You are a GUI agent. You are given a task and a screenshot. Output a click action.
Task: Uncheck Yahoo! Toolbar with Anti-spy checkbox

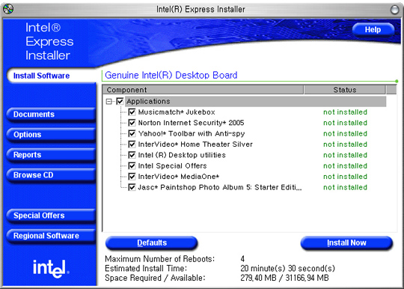[x=132, y=133]
